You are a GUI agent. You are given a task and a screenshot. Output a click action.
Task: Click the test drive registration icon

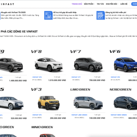coord(101,15)
